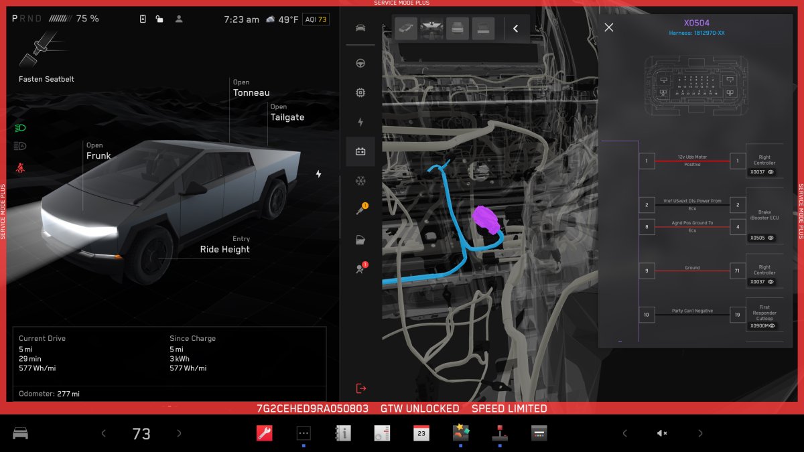Select pin 1 box of 12v Ubb Motor

tap(647, 161)
